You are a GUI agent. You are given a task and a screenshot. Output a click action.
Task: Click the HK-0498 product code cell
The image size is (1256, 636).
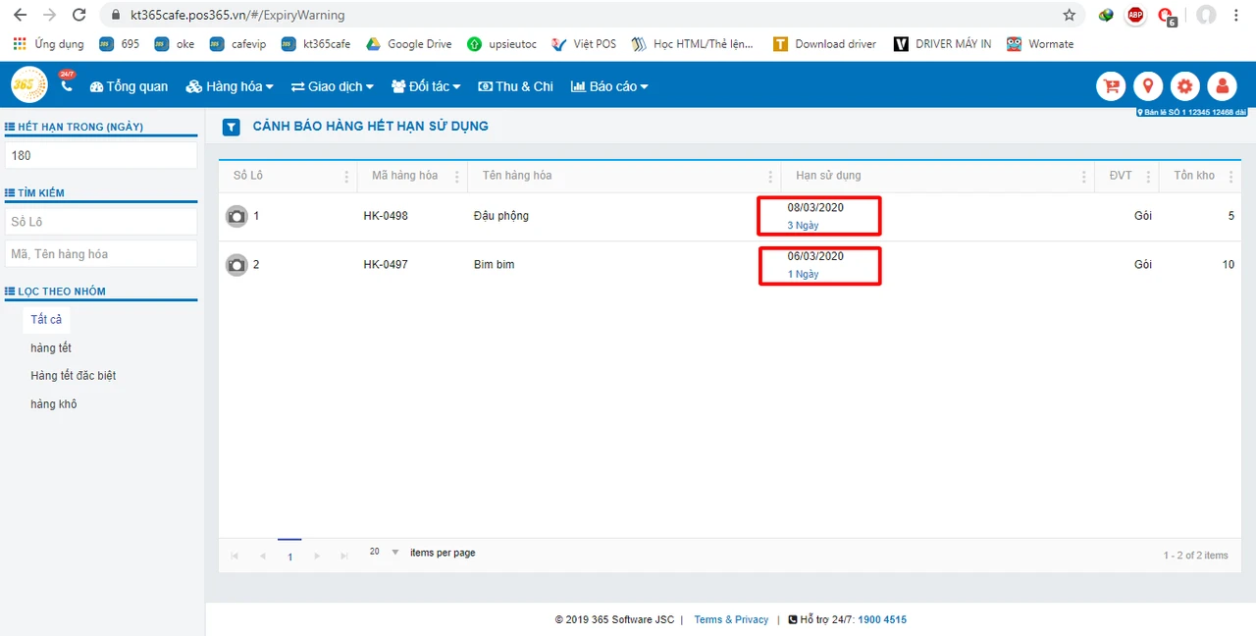[x=386, y=216]
